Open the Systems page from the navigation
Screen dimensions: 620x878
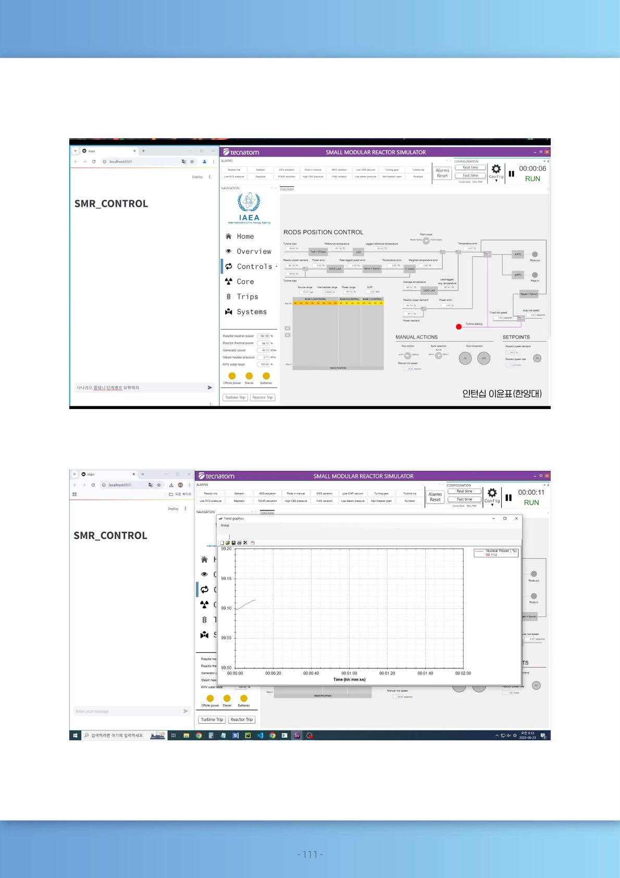[x=251, y=312]
